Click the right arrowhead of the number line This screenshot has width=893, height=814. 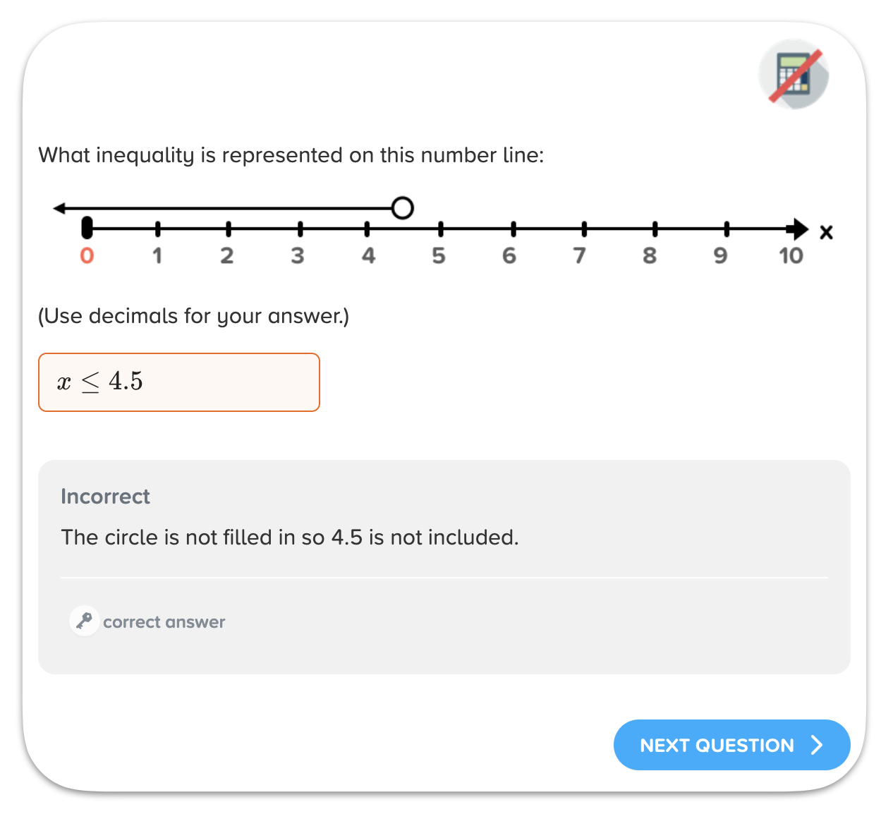coord(798,229)
